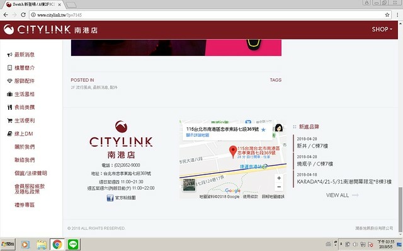Open the 線上DM book icon

click(x=9, y=134)
